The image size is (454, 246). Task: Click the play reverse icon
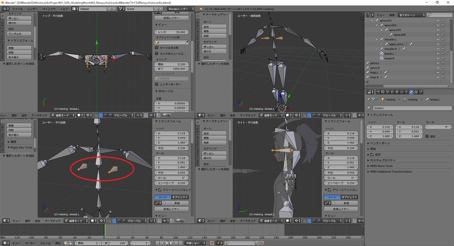click(x=167, y=243)
